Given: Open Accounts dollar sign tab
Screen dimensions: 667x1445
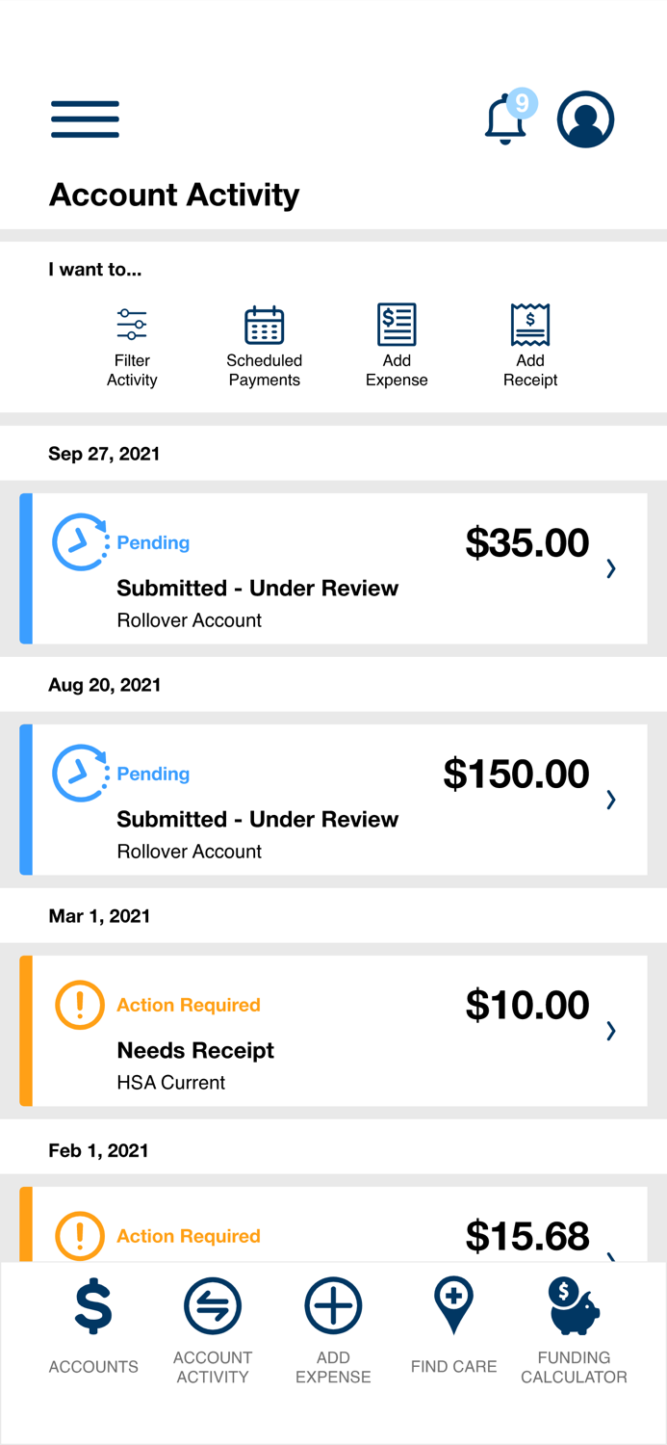Looking at the screenshot, I should 93,1308.
